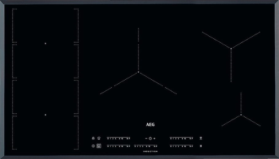
Task: Tap center marker of middle cooking zone
Action: click(x=138, y=72)
